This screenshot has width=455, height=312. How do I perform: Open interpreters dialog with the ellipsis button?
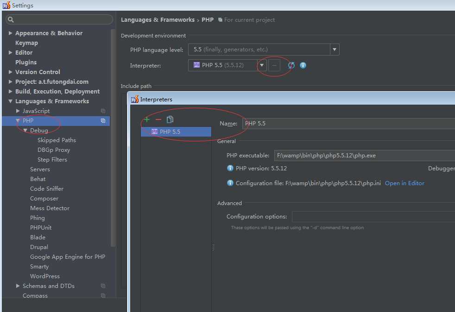tap(274, 65)
